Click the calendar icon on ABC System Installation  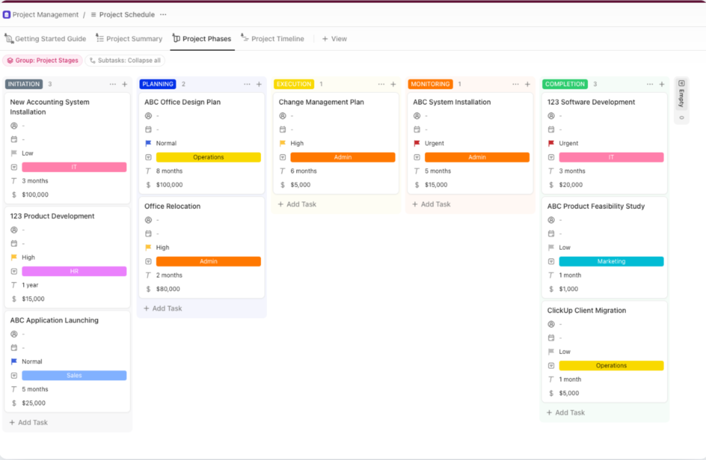click(x=417, y=129)
